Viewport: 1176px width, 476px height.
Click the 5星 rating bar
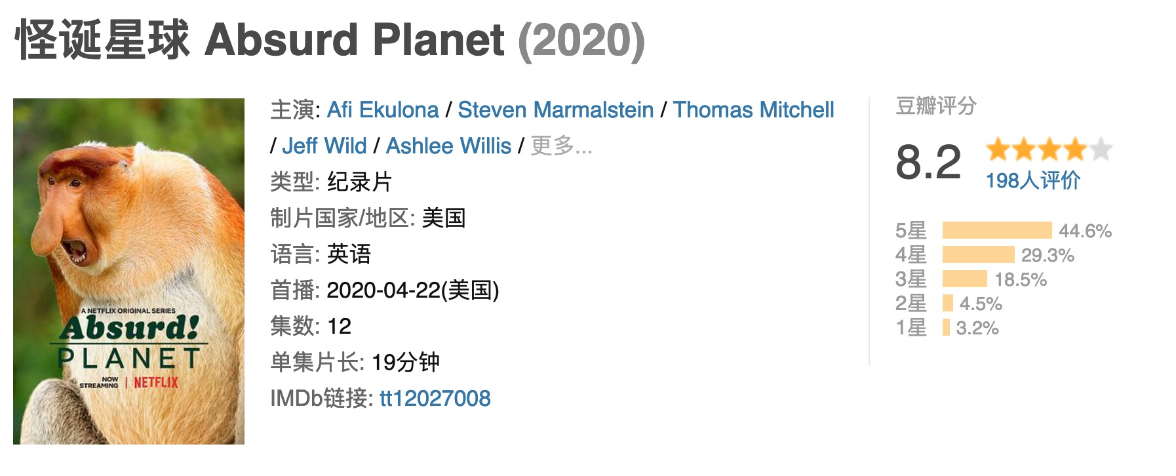point(996,231)
